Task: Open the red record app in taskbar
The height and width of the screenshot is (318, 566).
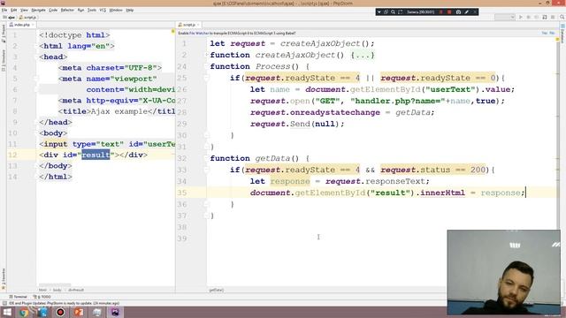Action: [60, 312]
